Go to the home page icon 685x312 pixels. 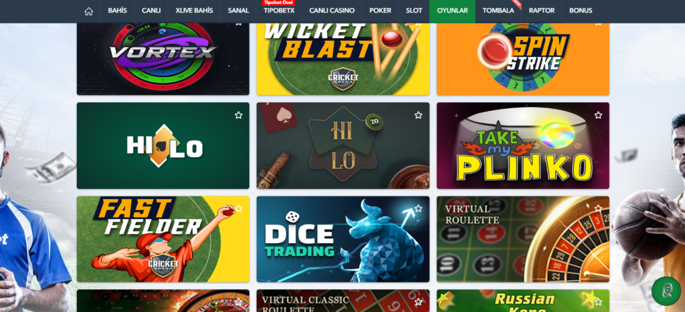point(89,11)
